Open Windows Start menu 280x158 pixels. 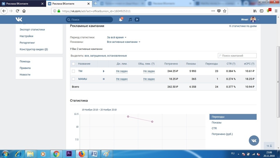tap(5, 154)
